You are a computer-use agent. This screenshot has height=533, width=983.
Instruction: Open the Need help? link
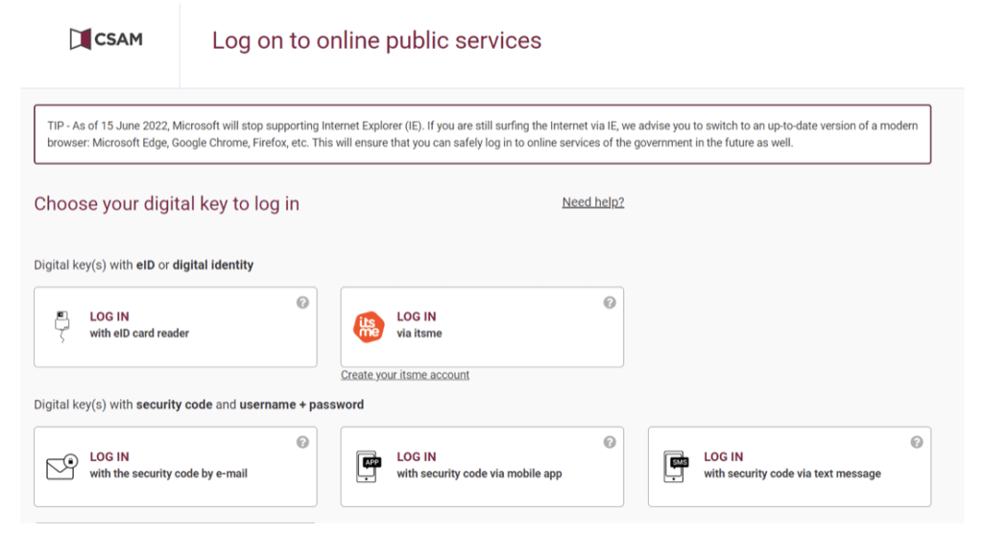pos(593,202)
